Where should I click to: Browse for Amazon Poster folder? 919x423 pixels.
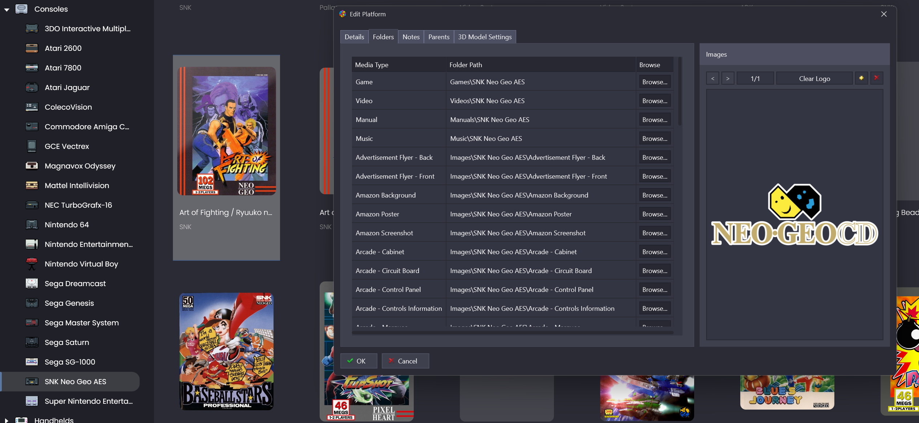(x=655, y=214)
